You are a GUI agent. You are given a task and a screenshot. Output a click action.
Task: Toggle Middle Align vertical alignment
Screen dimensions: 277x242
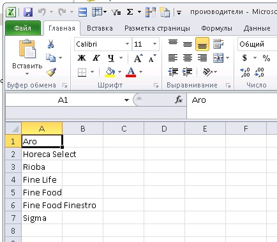(x=188, y=44)
